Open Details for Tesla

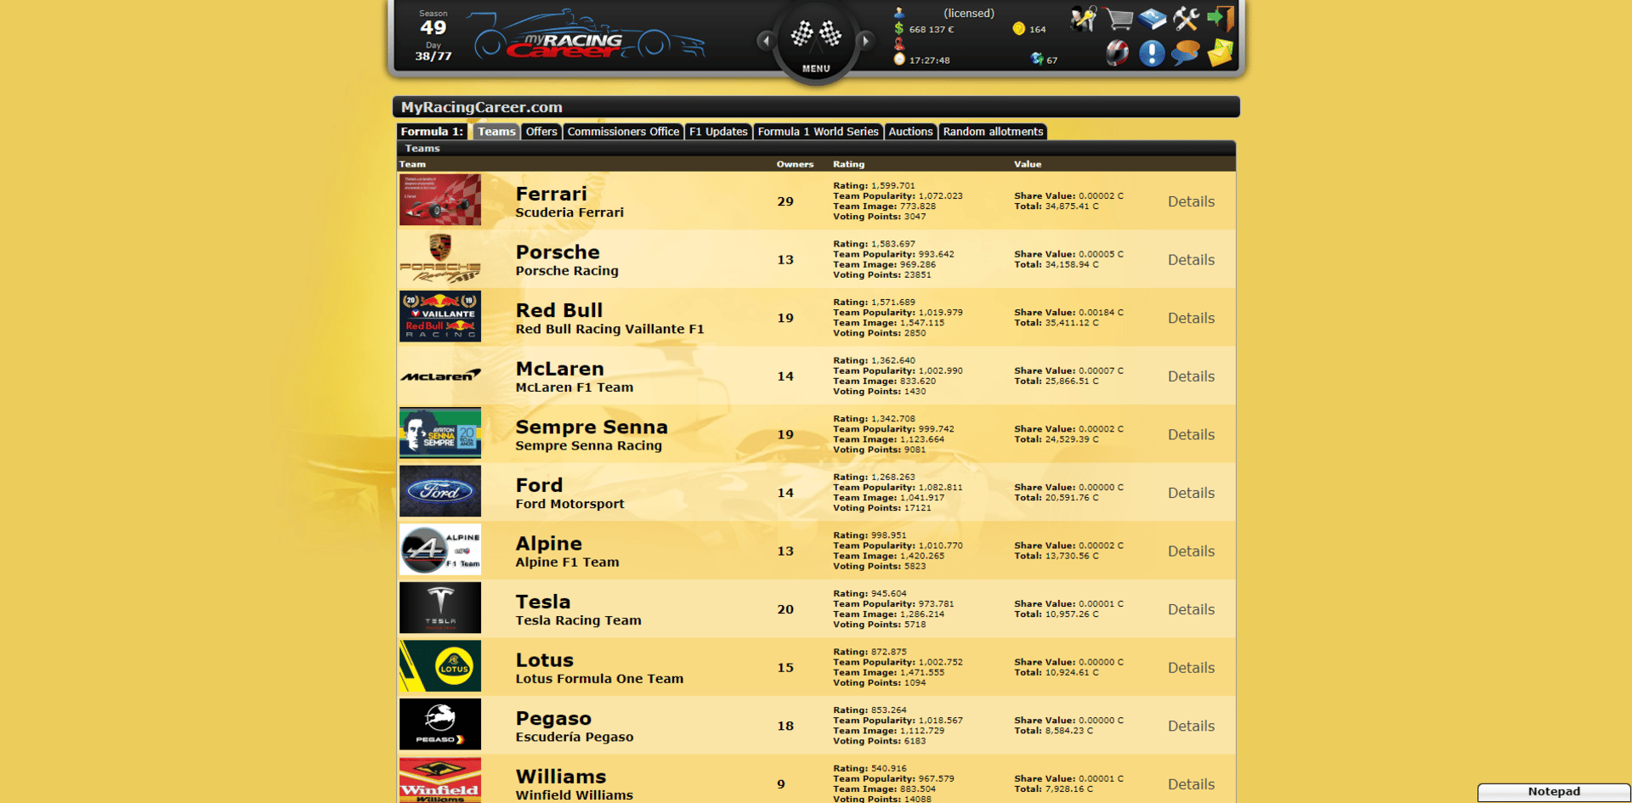point(1191,609)
